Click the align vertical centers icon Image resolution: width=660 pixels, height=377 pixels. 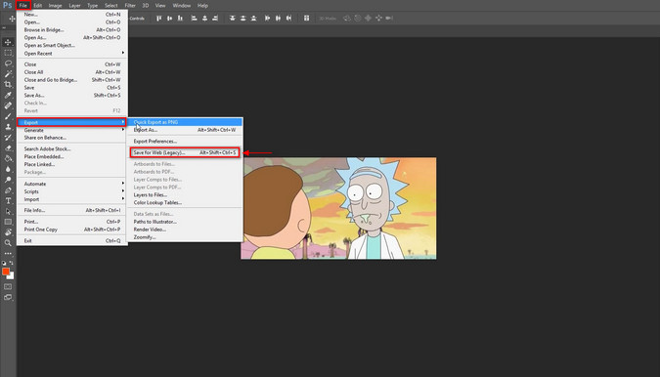click(169, 19)
